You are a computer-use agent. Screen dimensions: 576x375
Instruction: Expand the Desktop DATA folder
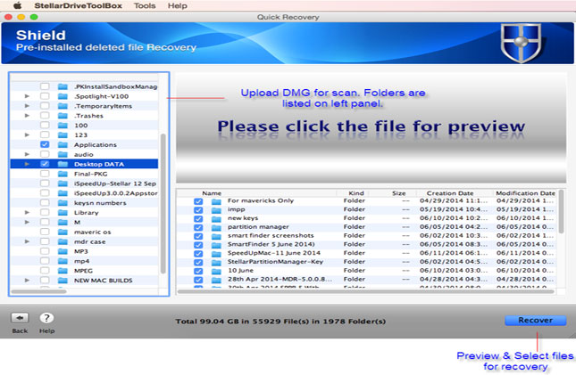27,164
